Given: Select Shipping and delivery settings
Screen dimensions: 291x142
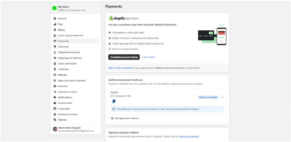Looking at the screenshot, I should click(x=76, y=58).
